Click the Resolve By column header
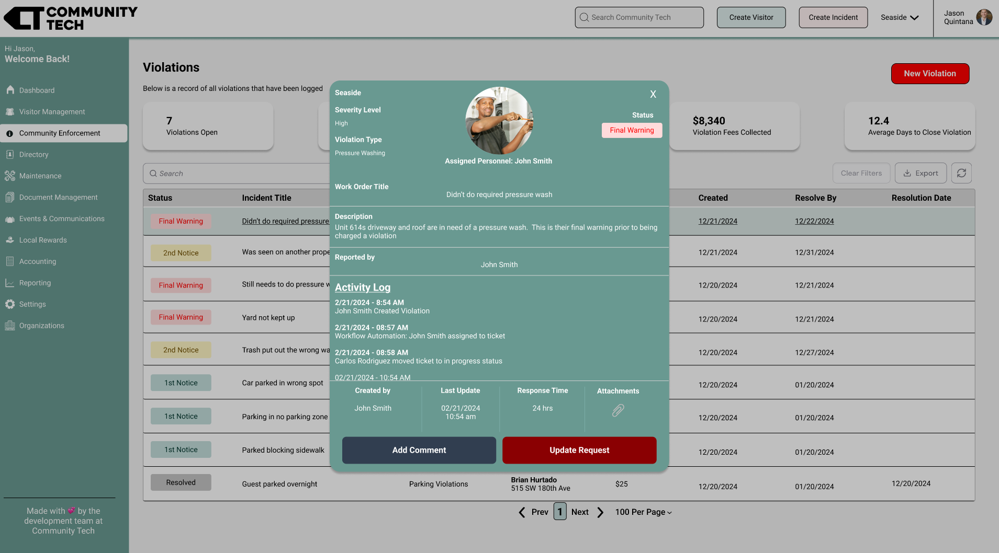The image size is (999, 553). click(815, 198)
